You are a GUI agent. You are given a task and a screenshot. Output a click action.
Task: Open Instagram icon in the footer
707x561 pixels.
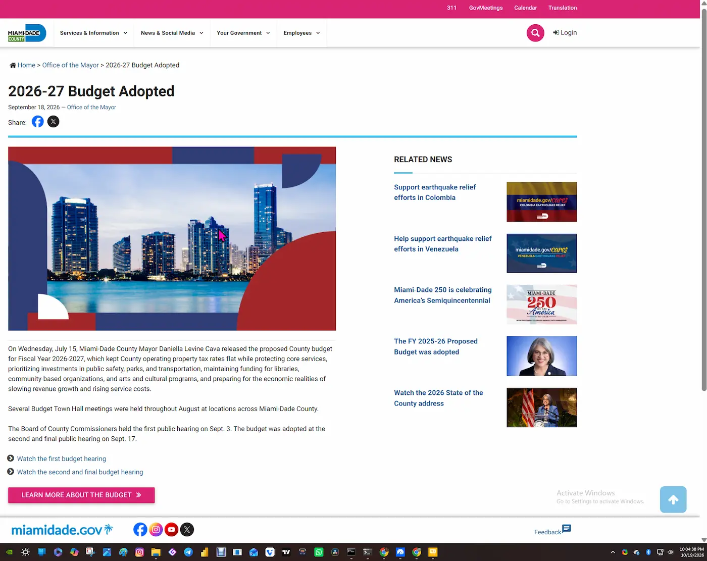point(156,529)
